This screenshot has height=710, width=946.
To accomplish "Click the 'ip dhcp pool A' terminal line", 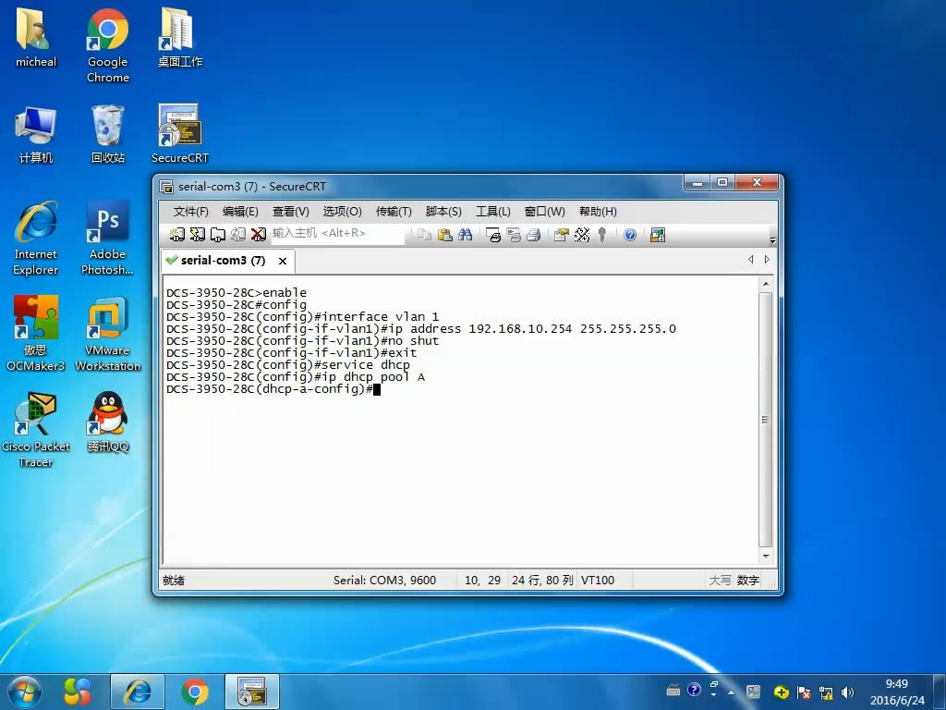I will coord(296,377).
